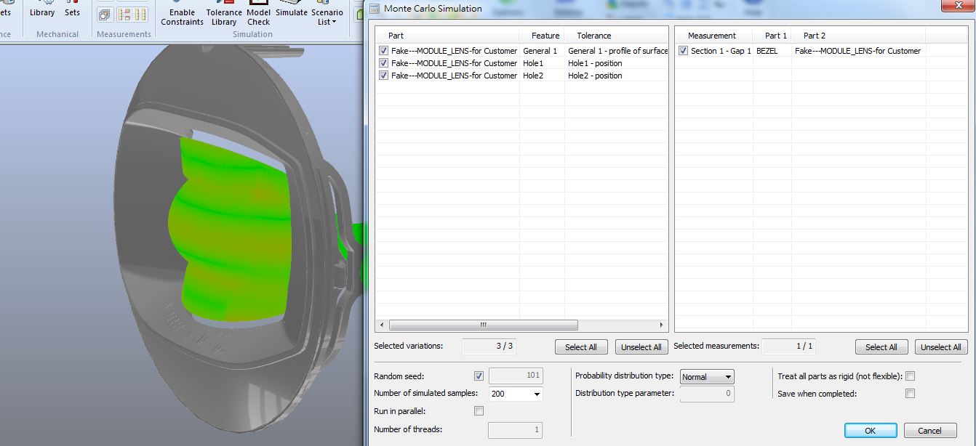
Task: Uncheck the Hole1 variation row checkbox
Action: click(x=383, y=63)
